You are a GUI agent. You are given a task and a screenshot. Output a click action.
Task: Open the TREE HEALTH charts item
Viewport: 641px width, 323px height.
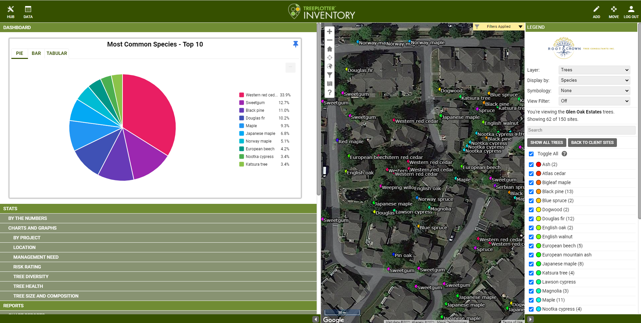[158, 286]
